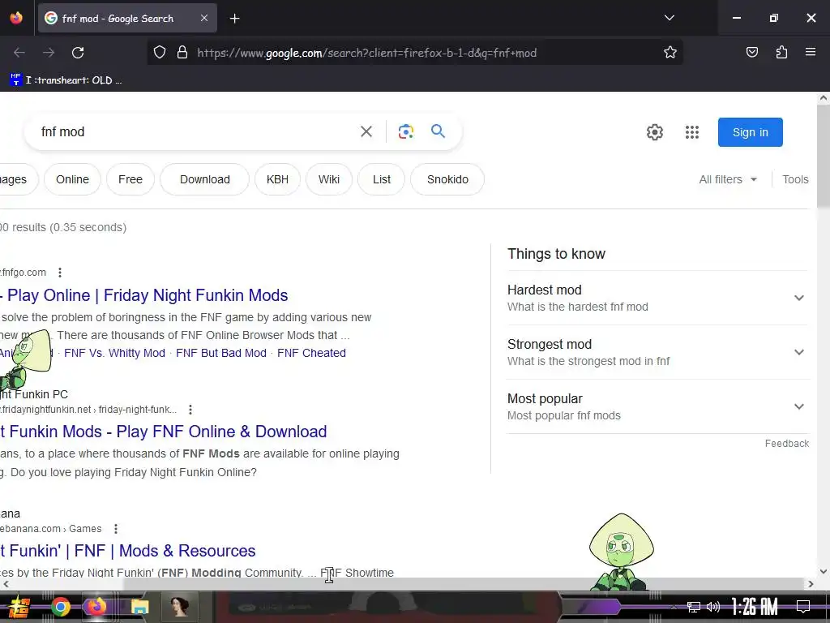
Task: Open the gamebanana.com result options menu
Action: (x=116, y=529)
